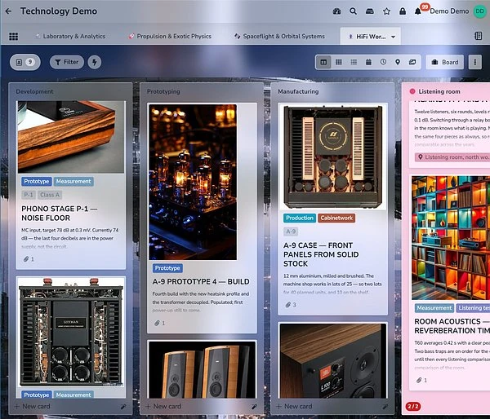Add New card in Prototyping column
The image size is (490, 419).
[x=163, y=407]
